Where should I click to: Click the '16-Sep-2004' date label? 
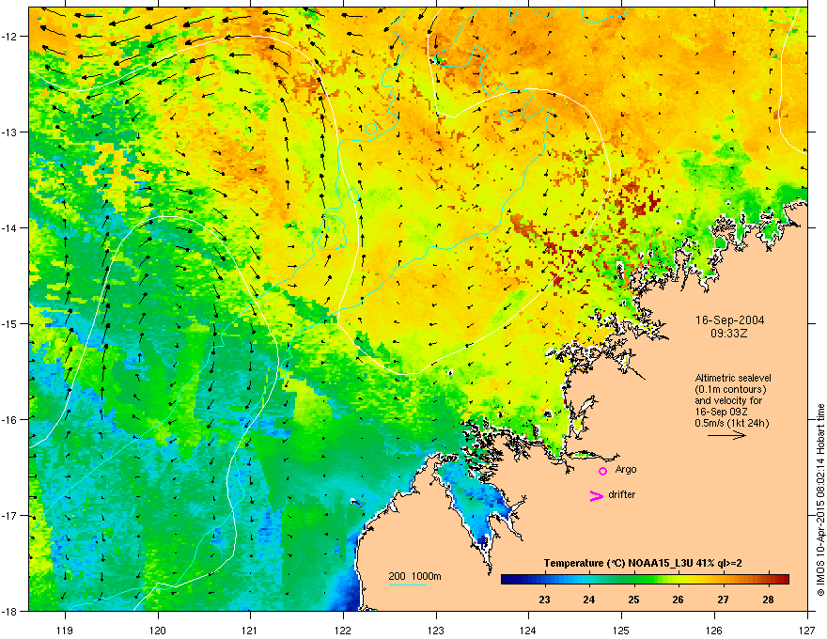point(729,320)
